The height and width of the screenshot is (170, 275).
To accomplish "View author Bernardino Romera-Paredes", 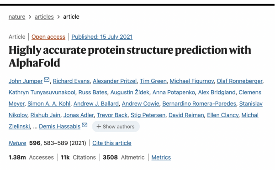I will (199, 104).
